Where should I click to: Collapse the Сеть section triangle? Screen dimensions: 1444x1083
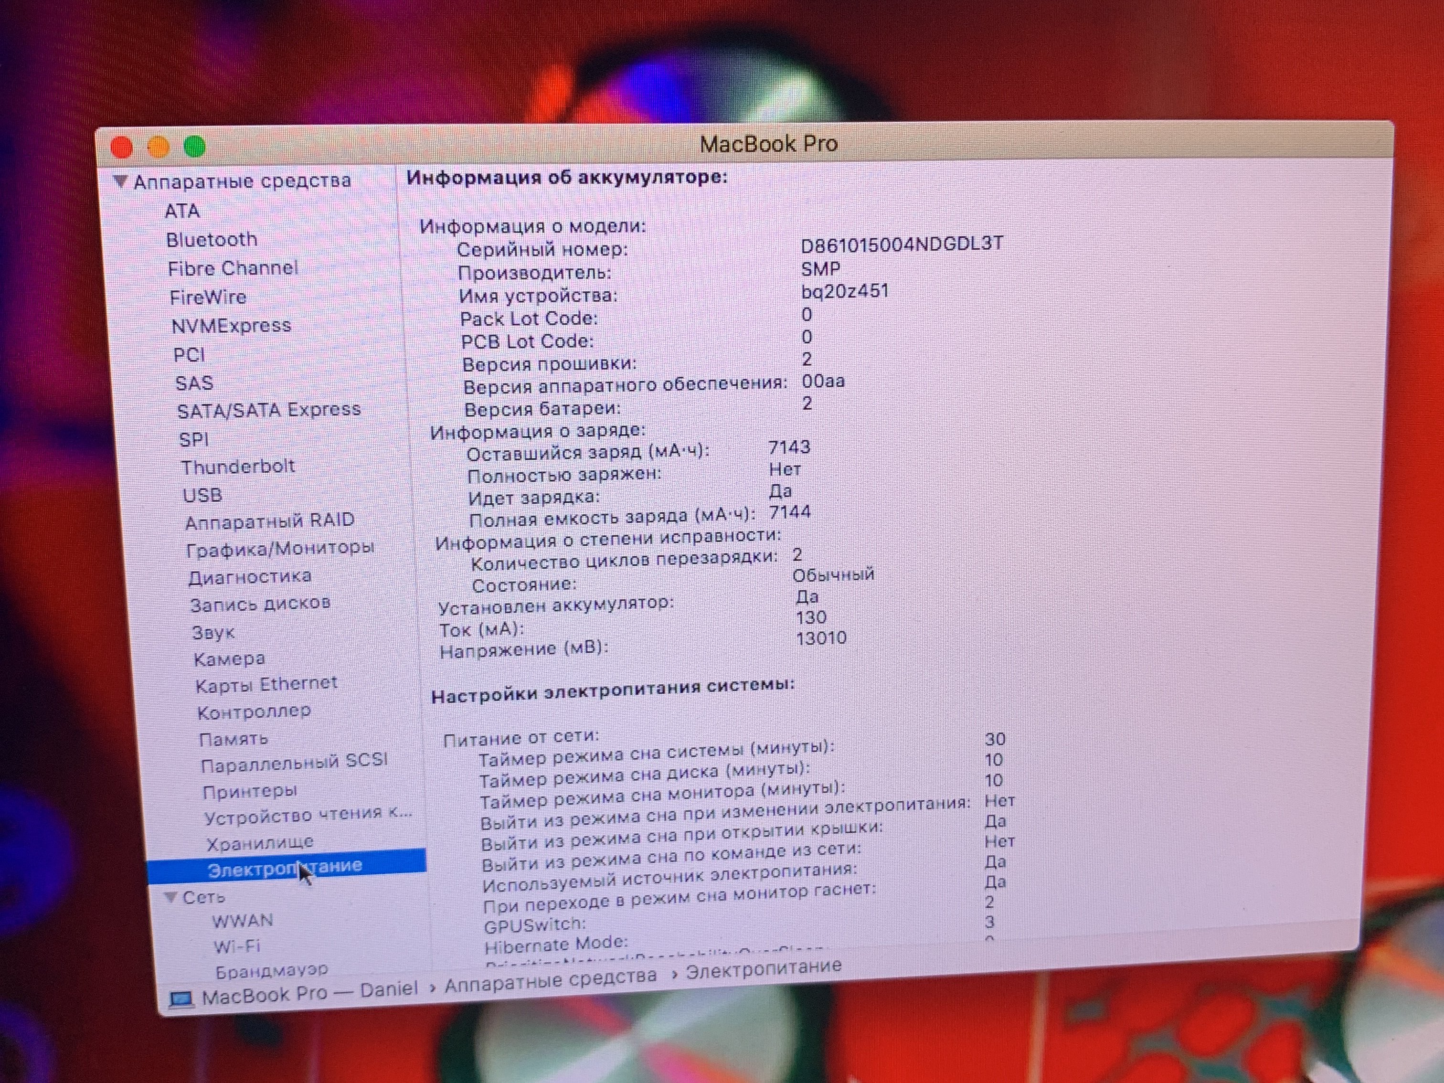point(171,898)
